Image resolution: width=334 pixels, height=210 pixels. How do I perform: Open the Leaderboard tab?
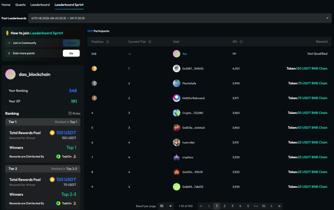[x=40, y=5]
